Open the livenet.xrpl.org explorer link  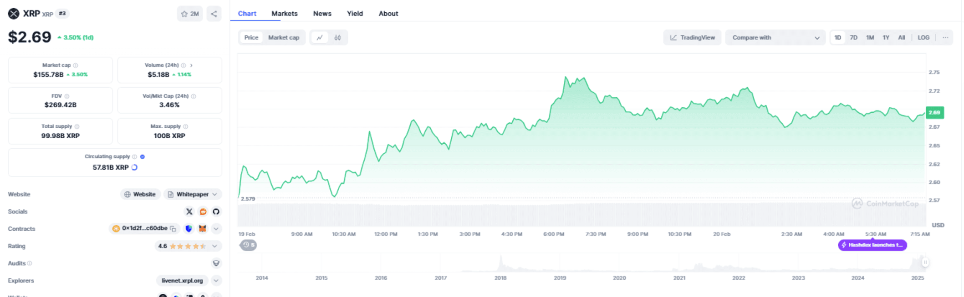(x=182, y=281)
